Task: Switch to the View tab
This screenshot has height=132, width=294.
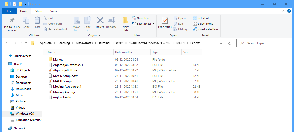Action: click(x=53, y=11)
